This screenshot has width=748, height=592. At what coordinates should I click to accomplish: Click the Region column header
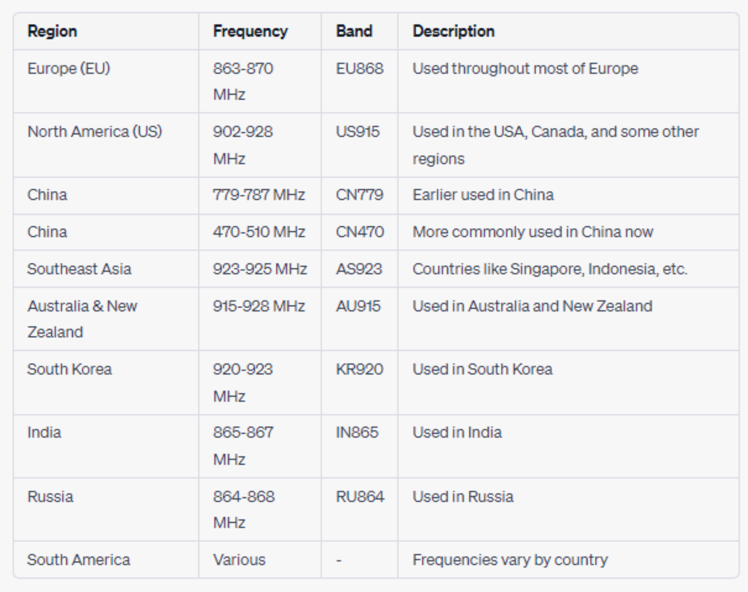pyautogui.click(x=52, y=31)
